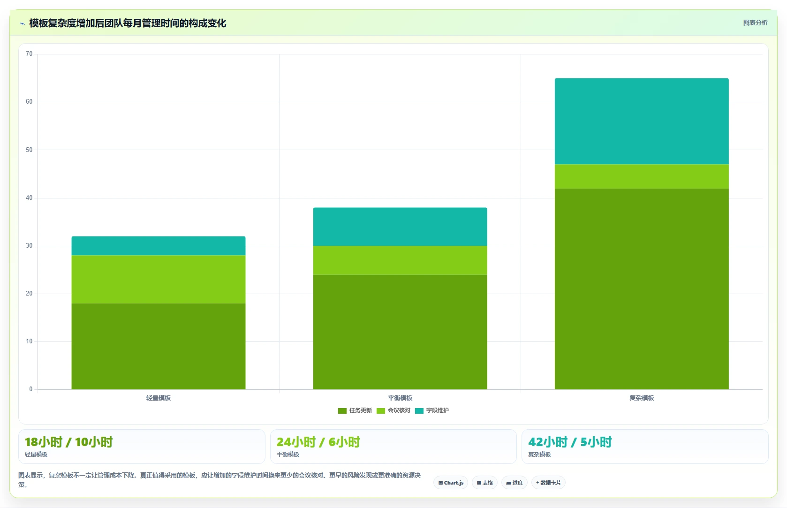Click the y-axis tick label 70

pyautogui.click(x=29, y=54)
